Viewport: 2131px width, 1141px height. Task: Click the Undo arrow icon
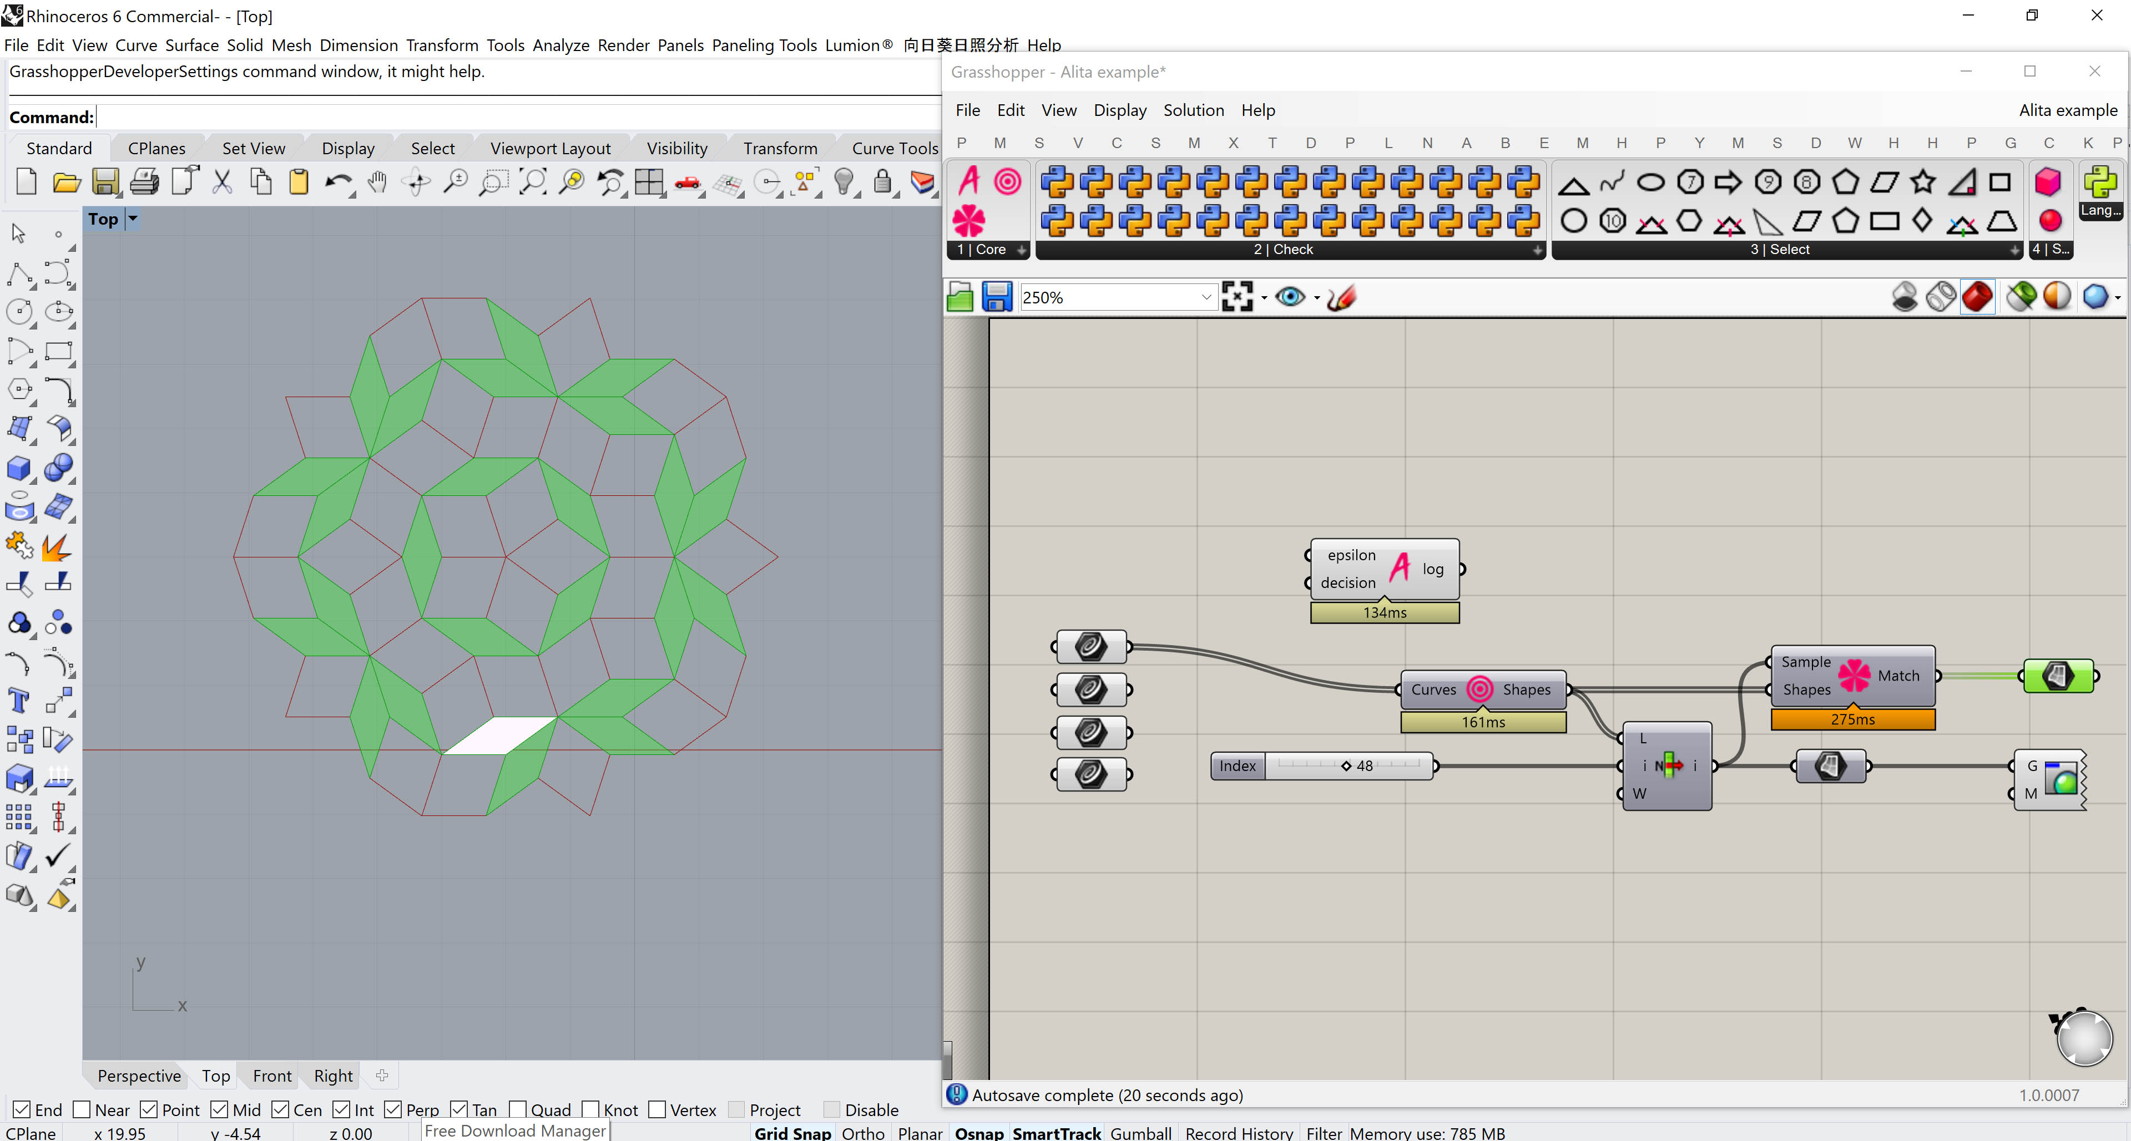[x=337, y=182]
